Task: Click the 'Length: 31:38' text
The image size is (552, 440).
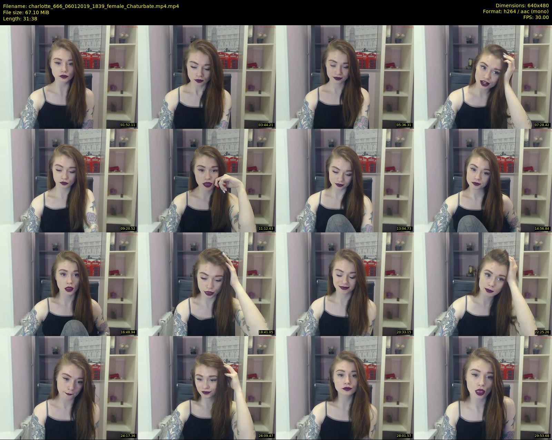Action: click(20, 19)
